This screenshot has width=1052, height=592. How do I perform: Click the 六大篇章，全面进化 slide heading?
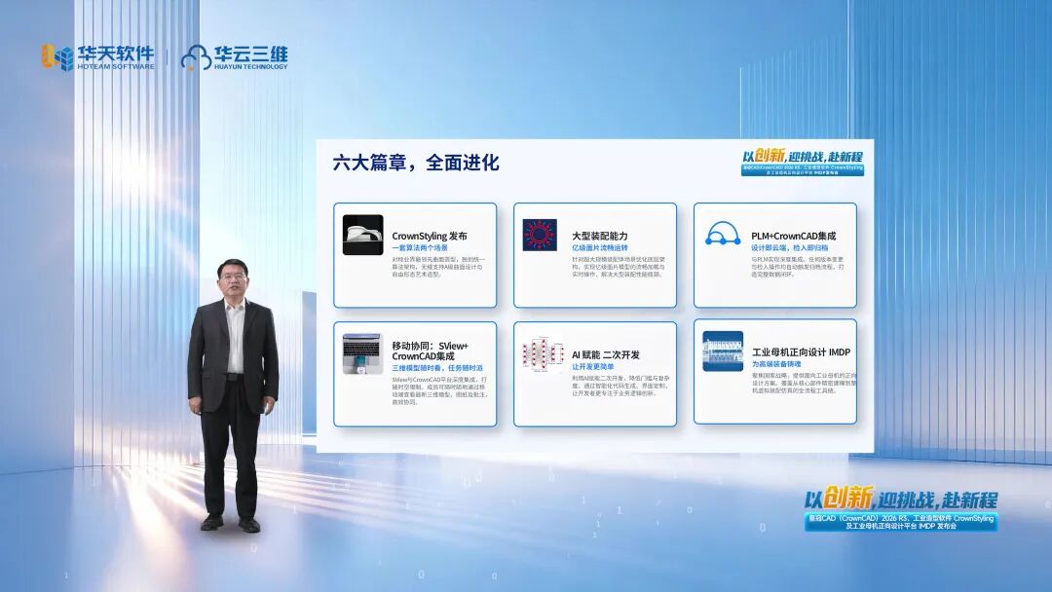click(416, 163)
